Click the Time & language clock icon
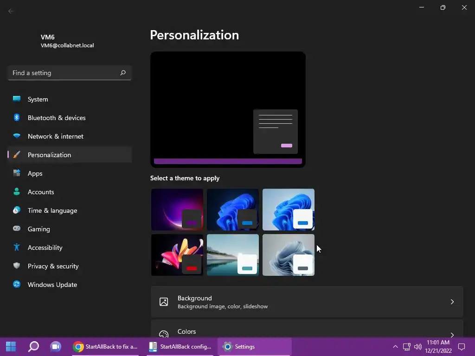The image size is (475, 356). click(x=17, y=210)
